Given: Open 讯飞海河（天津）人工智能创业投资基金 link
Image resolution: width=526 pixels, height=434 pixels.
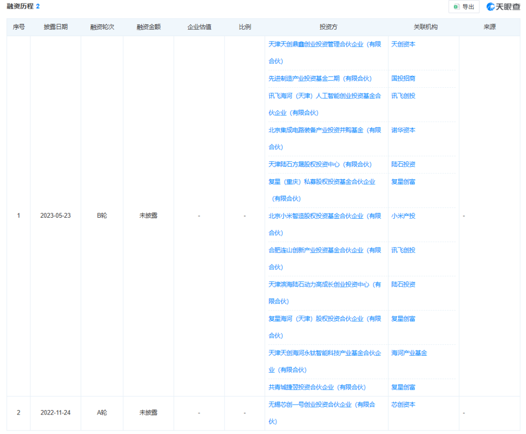Looking at the screenshot, I should (325, 104).
